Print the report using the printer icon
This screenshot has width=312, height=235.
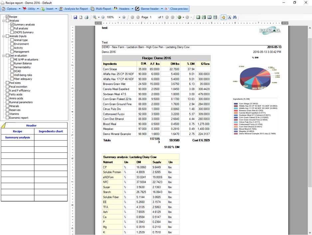click(86, 17)
